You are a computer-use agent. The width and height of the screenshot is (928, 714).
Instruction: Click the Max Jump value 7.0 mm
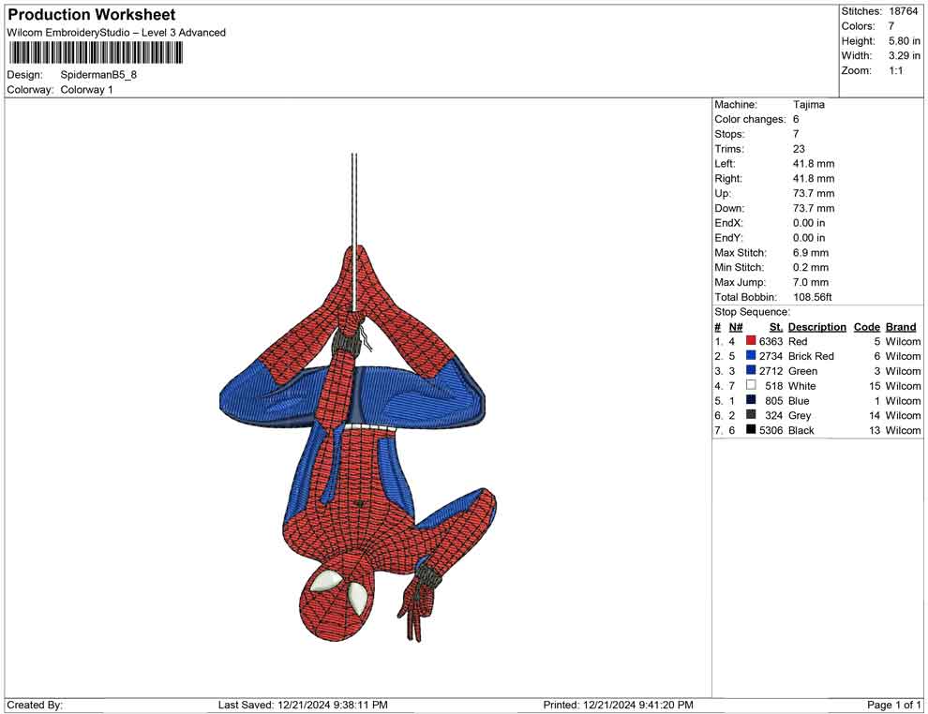(x=811, y=282)
